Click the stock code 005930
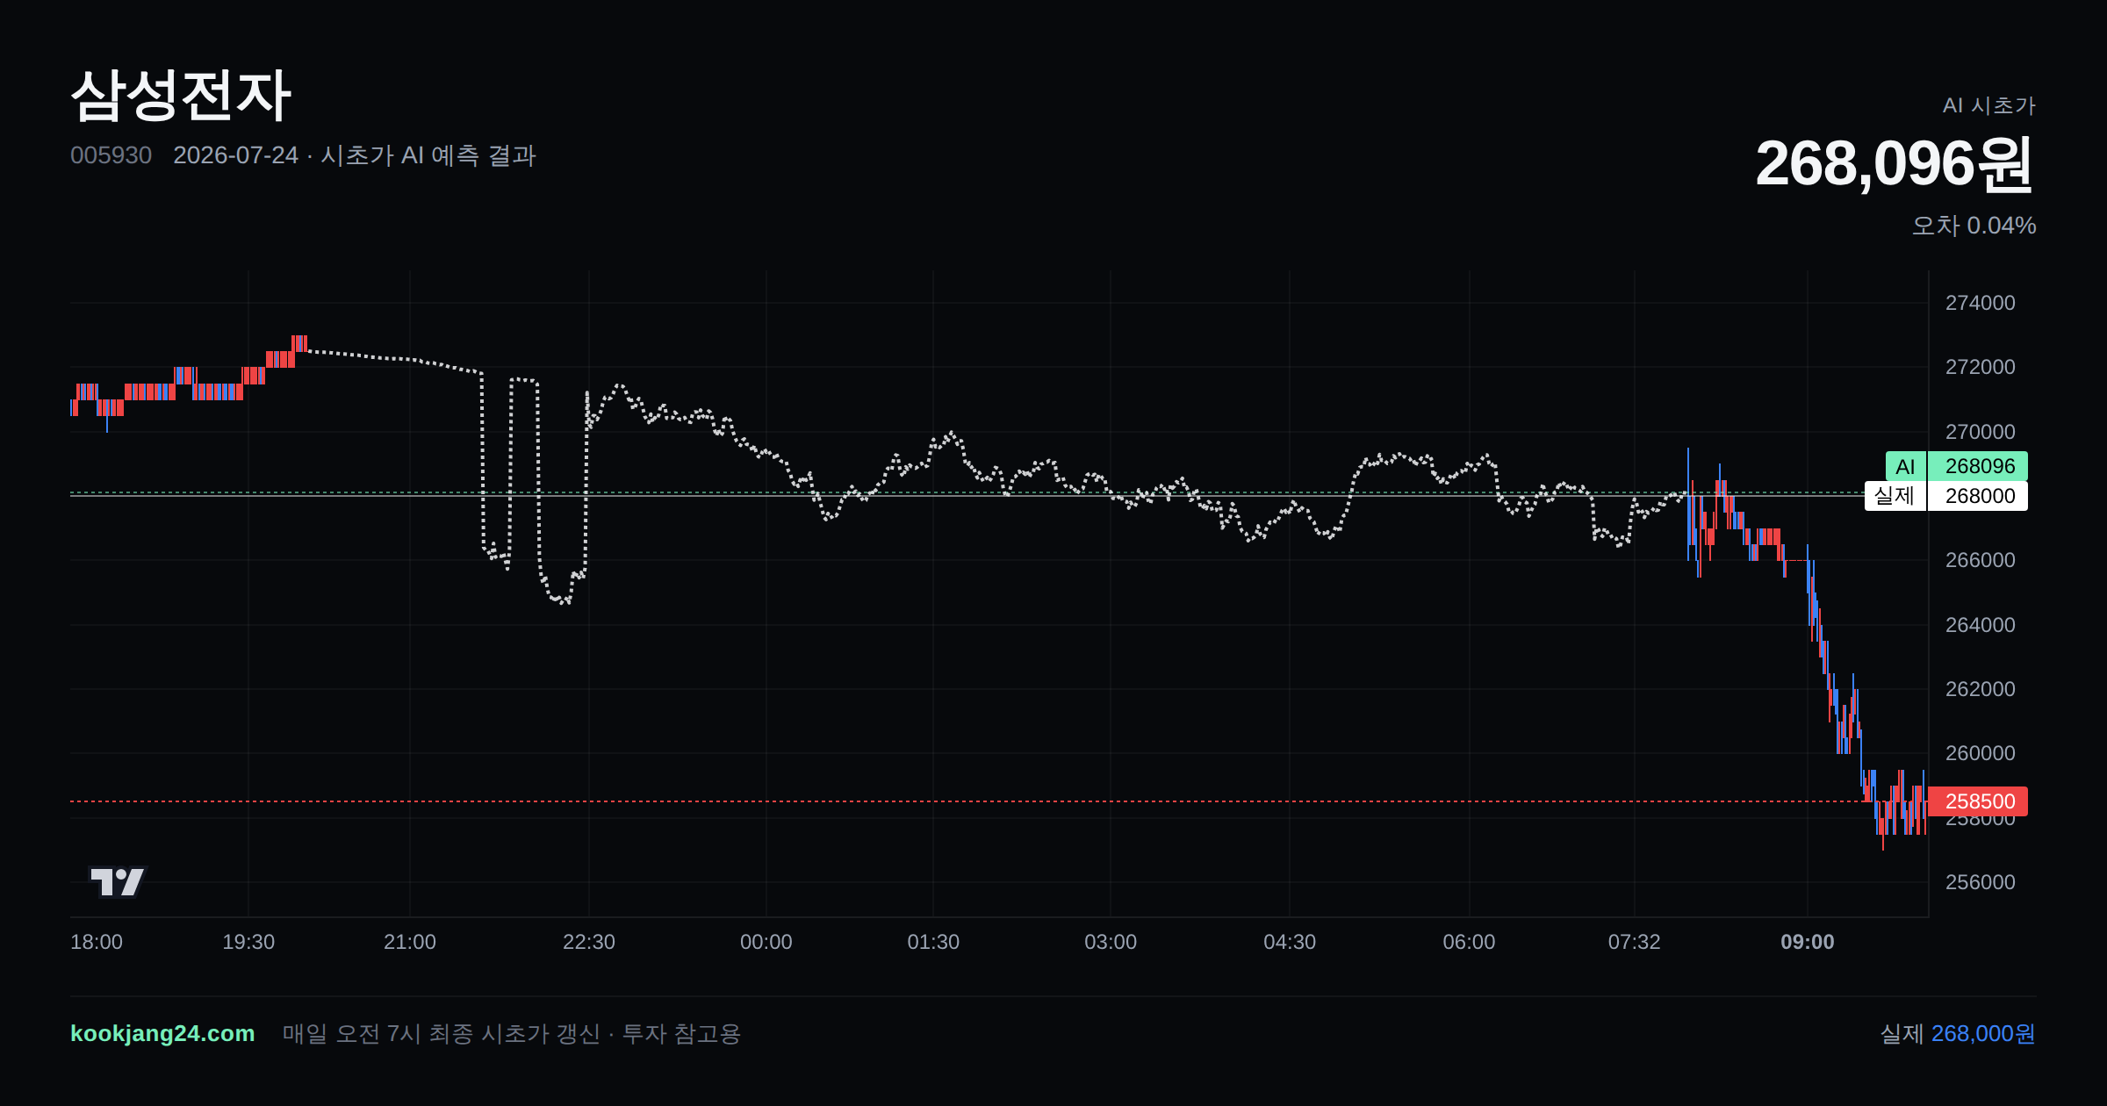Image resolution: width=2107 pixels, height=1106 pixels. (x=111, y=155)
